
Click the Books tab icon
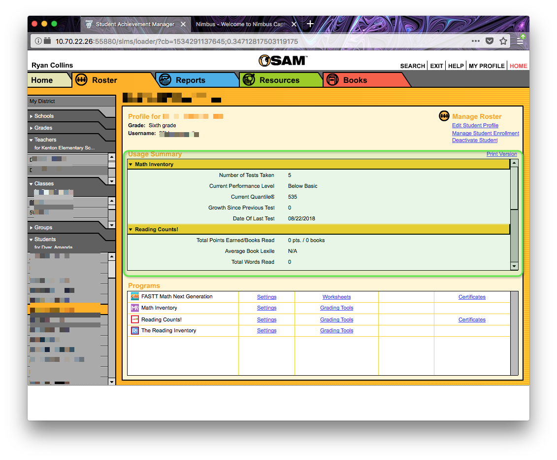[332, 80]
